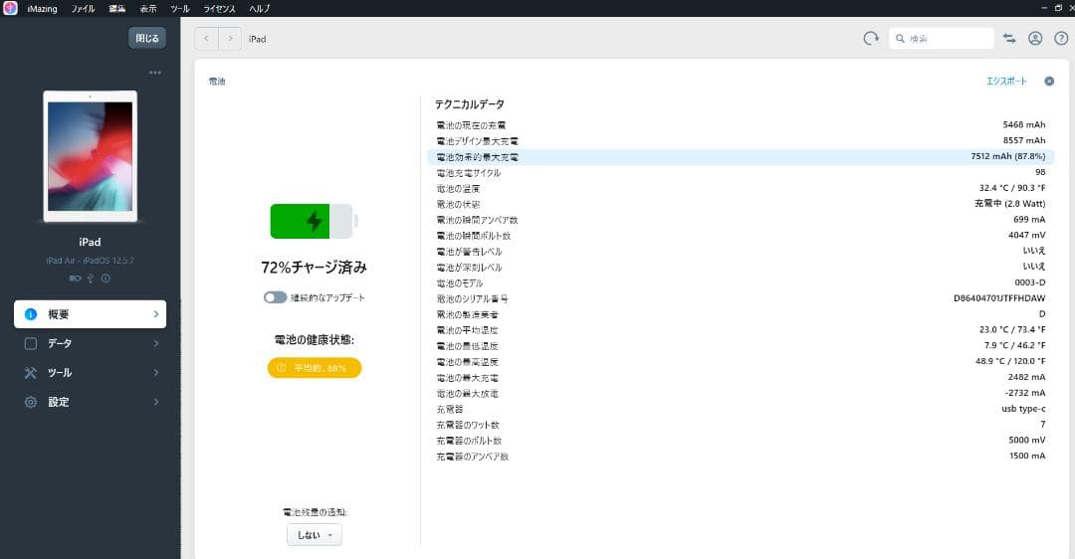Go back with the left navigation arrow
The image size is (1075, 559).
point(206,39)
